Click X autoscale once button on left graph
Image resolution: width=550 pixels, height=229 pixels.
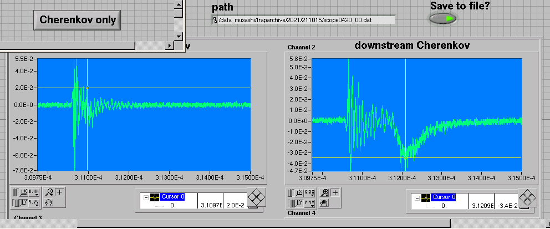point(24,192)
